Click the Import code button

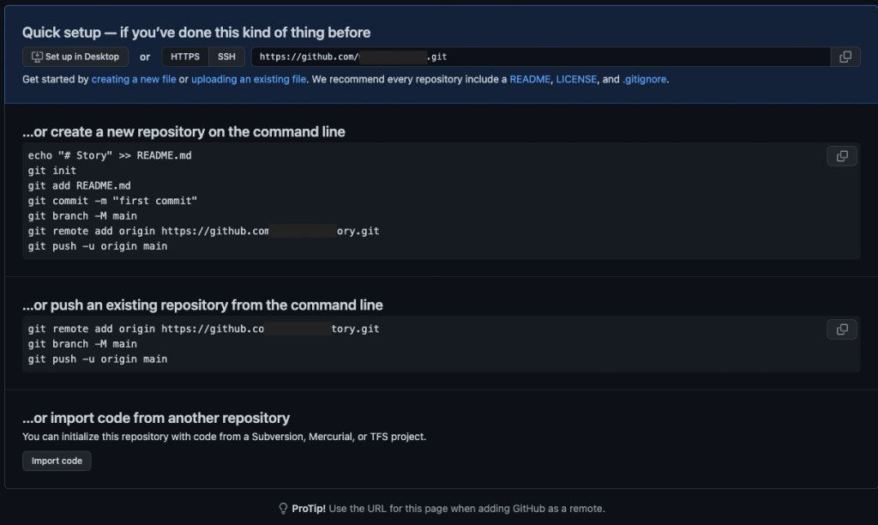[57, 461]
